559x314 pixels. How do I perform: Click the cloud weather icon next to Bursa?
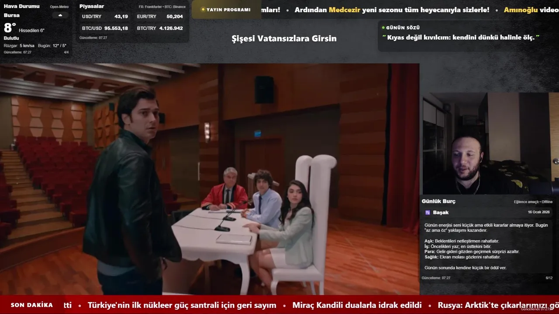click(x=60, y=15)
